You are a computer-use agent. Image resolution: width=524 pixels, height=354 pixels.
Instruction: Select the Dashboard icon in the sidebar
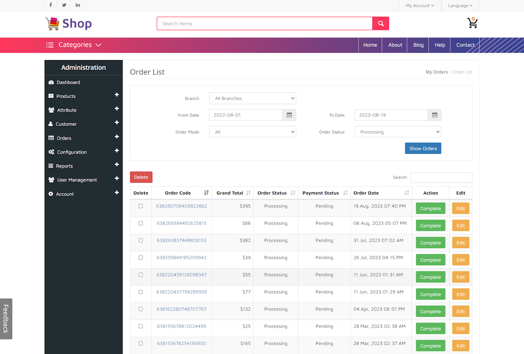[x=51, y=82]
